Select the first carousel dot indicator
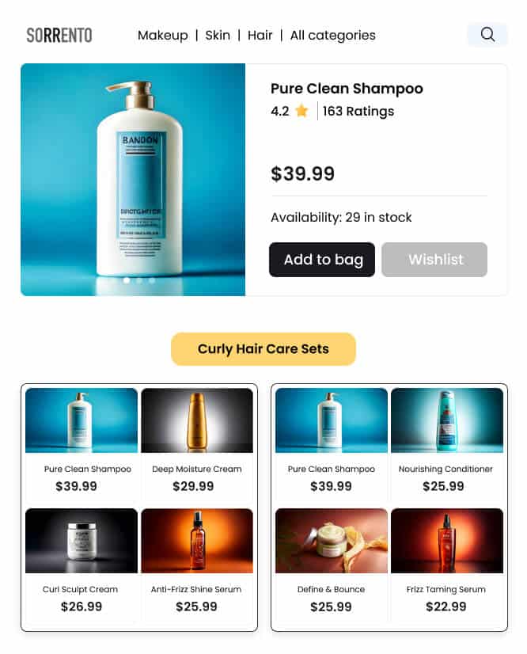Screen dimensions: 527x654 [127, 281]
